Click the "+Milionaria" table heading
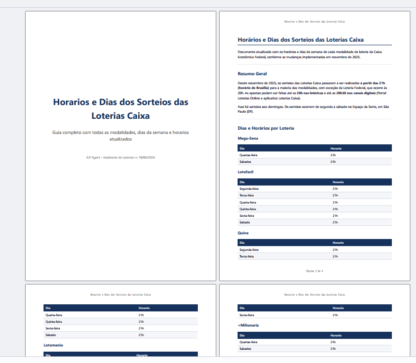Image resolution: width=416 pixels, height=363 pixels. coord(248,325)
